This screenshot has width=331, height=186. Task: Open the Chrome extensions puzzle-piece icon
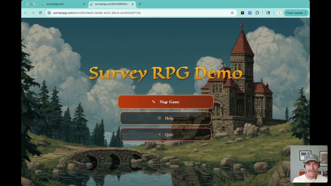click(x=257, y=13)
